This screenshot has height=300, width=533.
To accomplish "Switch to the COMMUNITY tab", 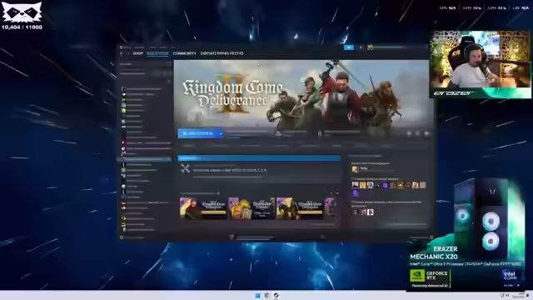I will [185, 53].
